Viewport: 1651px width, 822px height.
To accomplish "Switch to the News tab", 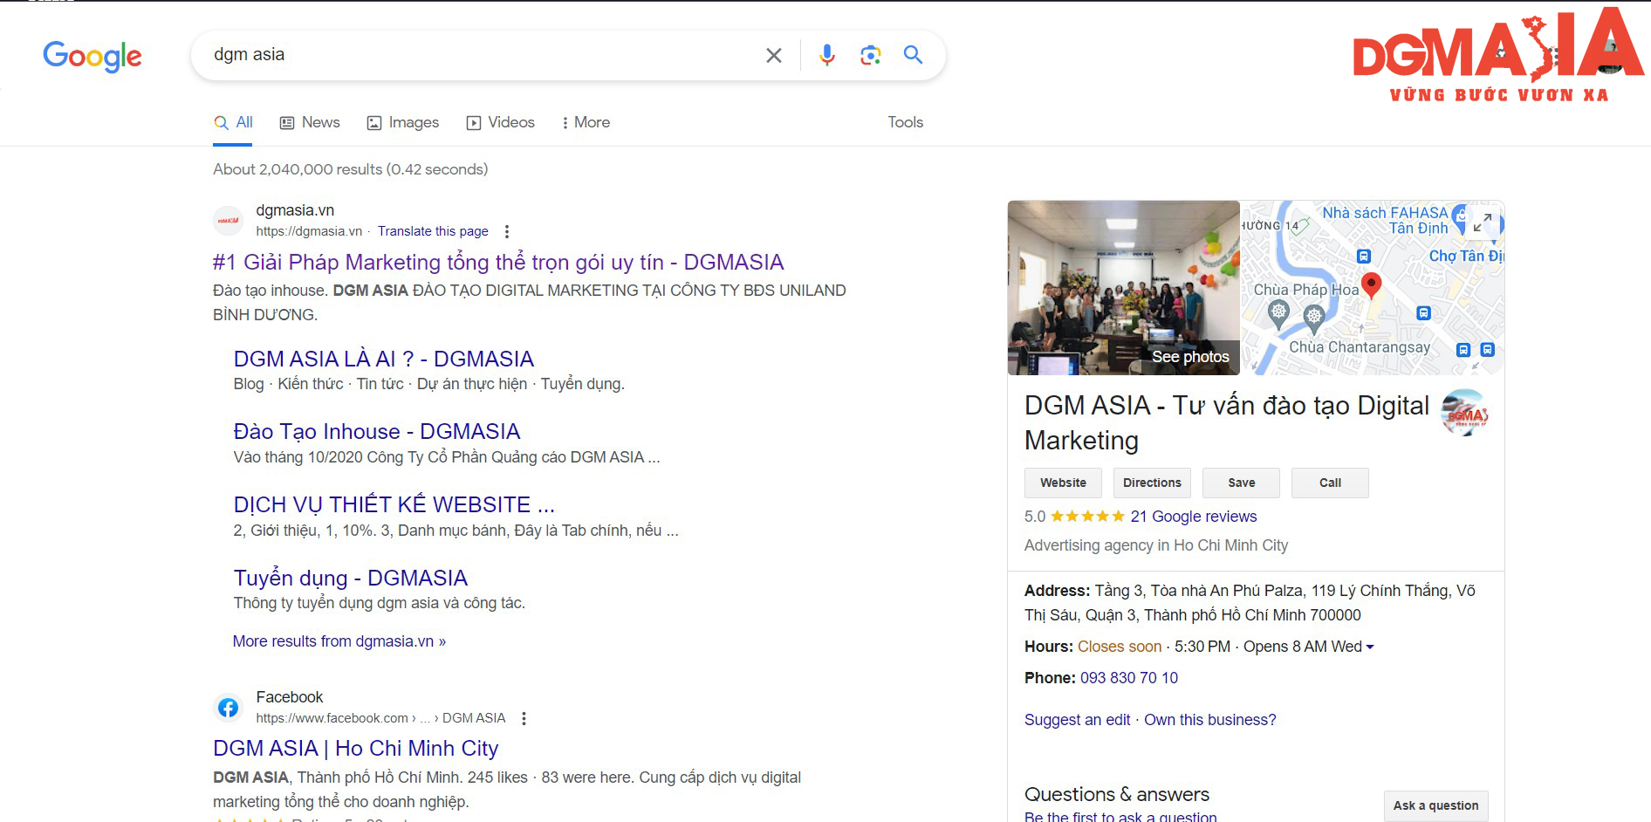I will tap(310, 122).
